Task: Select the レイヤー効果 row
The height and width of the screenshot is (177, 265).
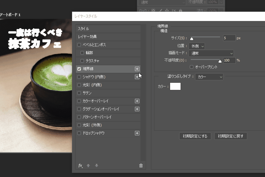Action: coord(108,37)
